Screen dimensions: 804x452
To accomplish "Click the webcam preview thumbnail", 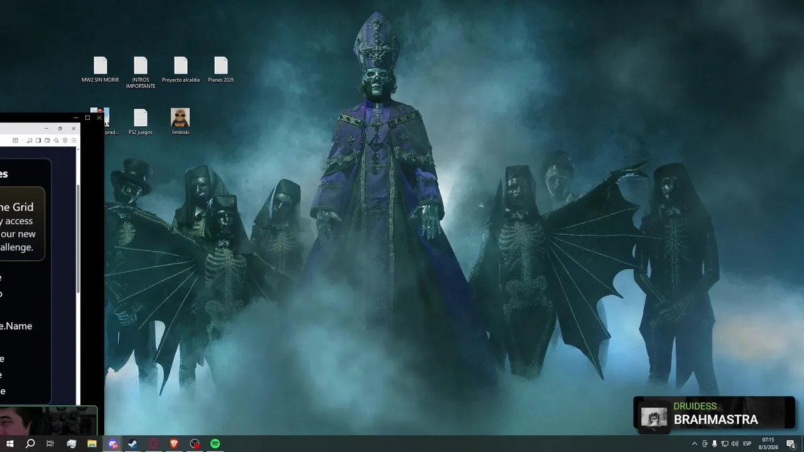I will click(x=48, y=421).
